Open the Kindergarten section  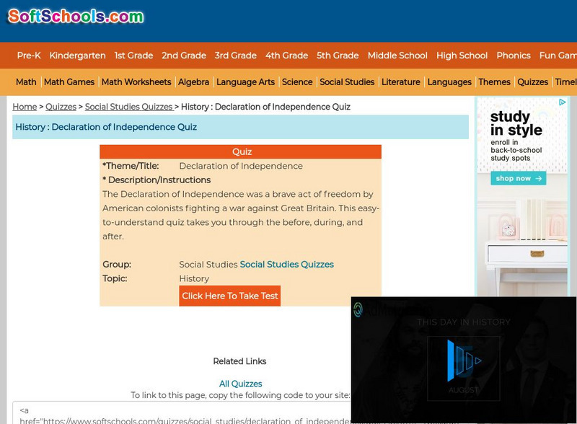(x=78, y=56)
